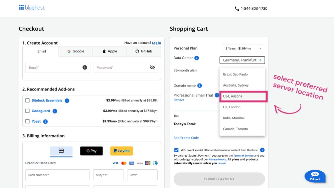Screen dimensions: 334x188
Task: Switch to the Google sign-up tab
Action: click(x=75, y=51)
